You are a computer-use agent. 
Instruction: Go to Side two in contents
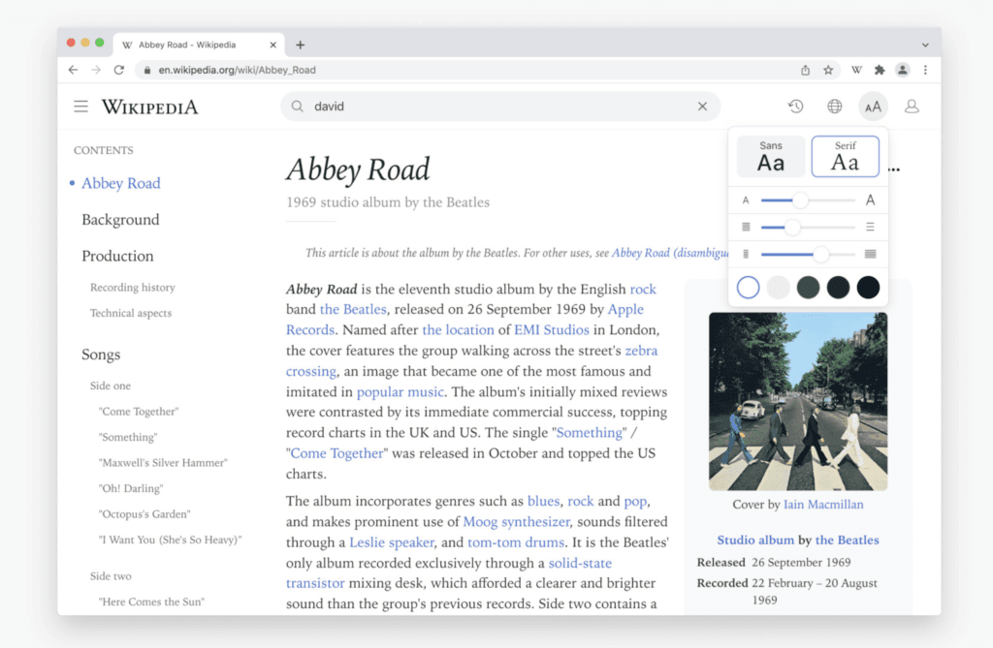click(111, 576)
